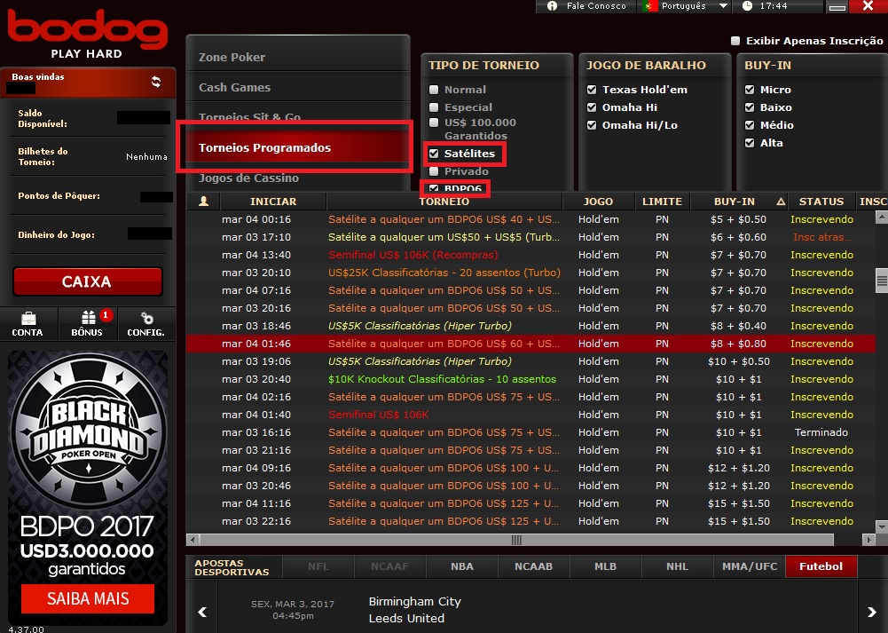Click the Fale Conosco link

point(596,5)
